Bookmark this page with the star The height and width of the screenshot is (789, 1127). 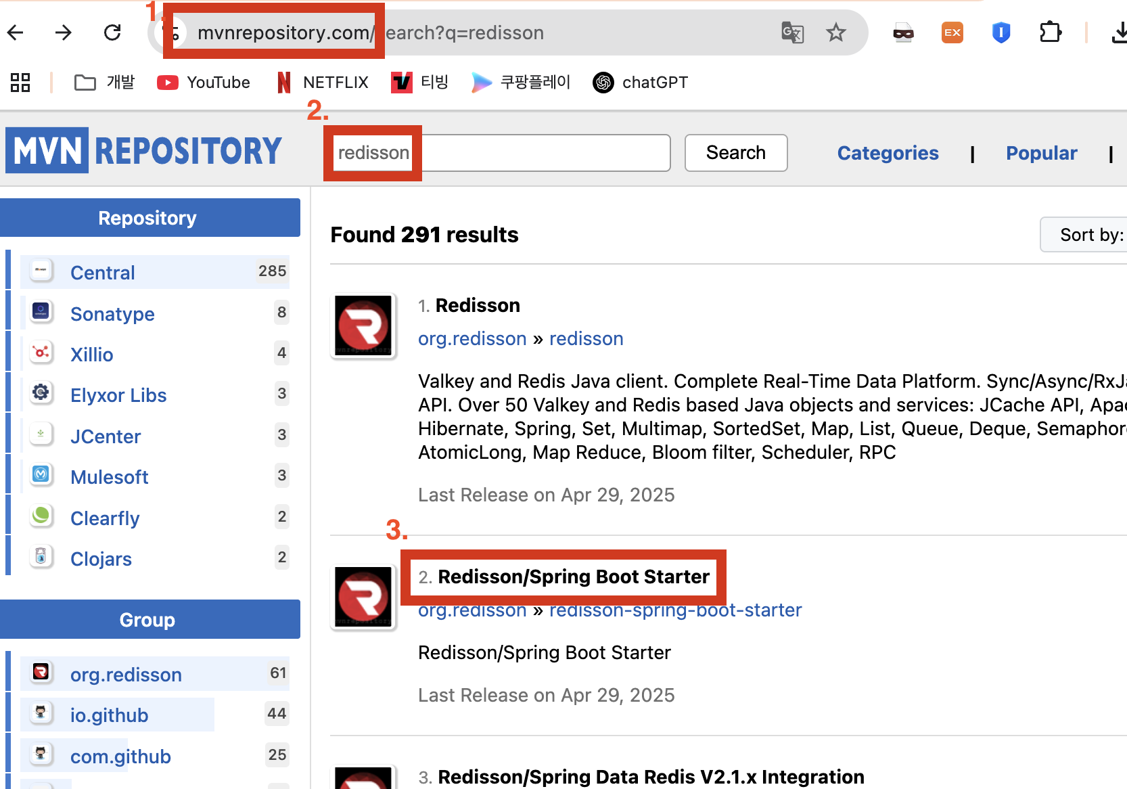[836, 32]
